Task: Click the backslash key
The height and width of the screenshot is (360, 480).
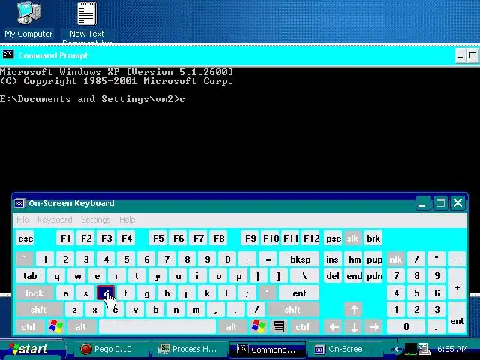Action: coord(304,276)
